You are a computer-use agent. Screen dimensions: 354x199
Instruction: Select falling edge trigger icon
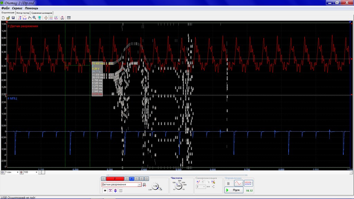208,182
